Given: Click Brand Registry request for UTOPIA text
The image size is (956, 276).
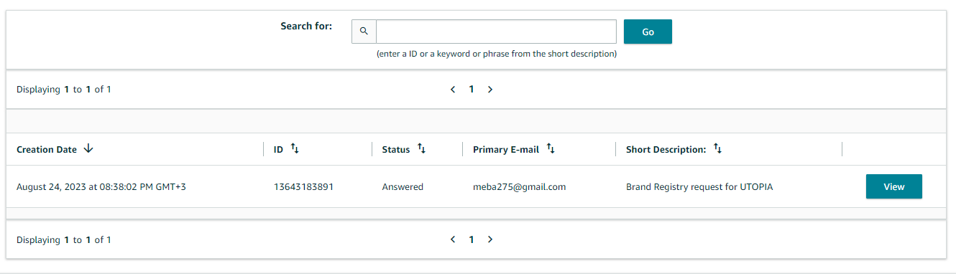Looking at the screenshot, I should tap(699, 187).
